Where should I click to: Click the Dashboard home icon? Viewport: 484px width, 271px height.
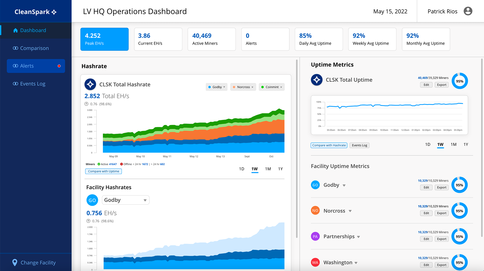point(15,30)
